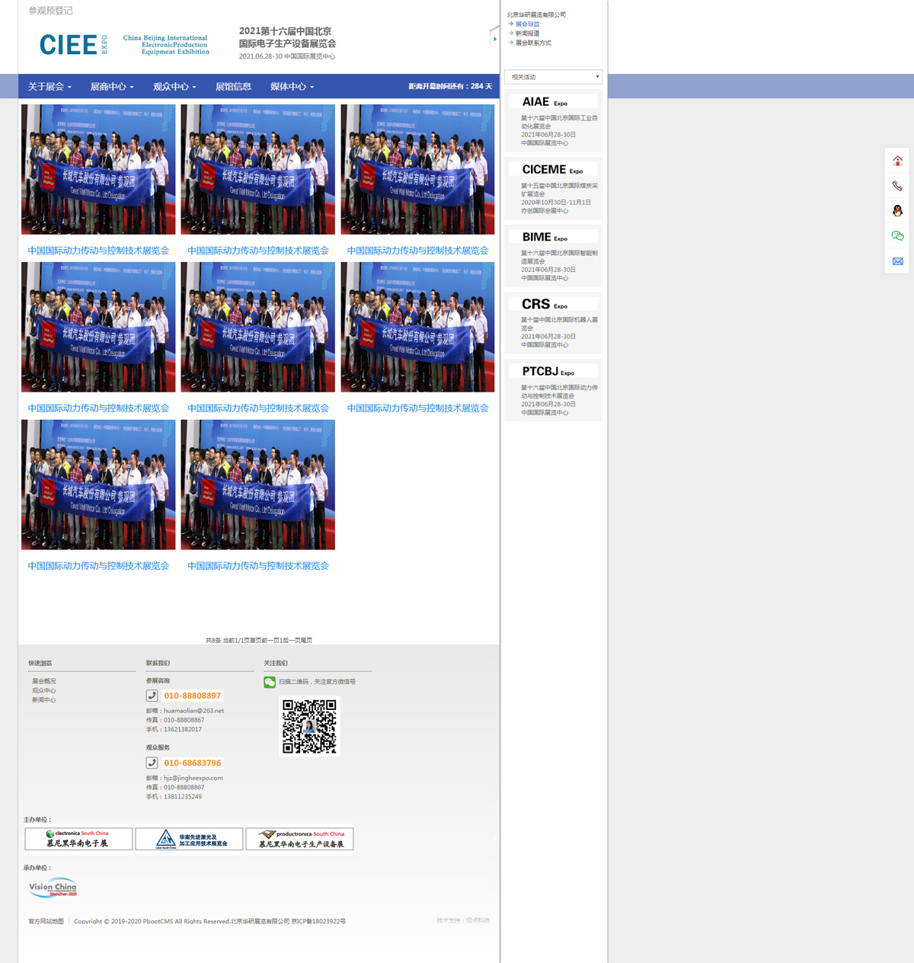914x963 pixels.
Task: Open the AIAE Expo event card
Action: (x=554, y=120)
